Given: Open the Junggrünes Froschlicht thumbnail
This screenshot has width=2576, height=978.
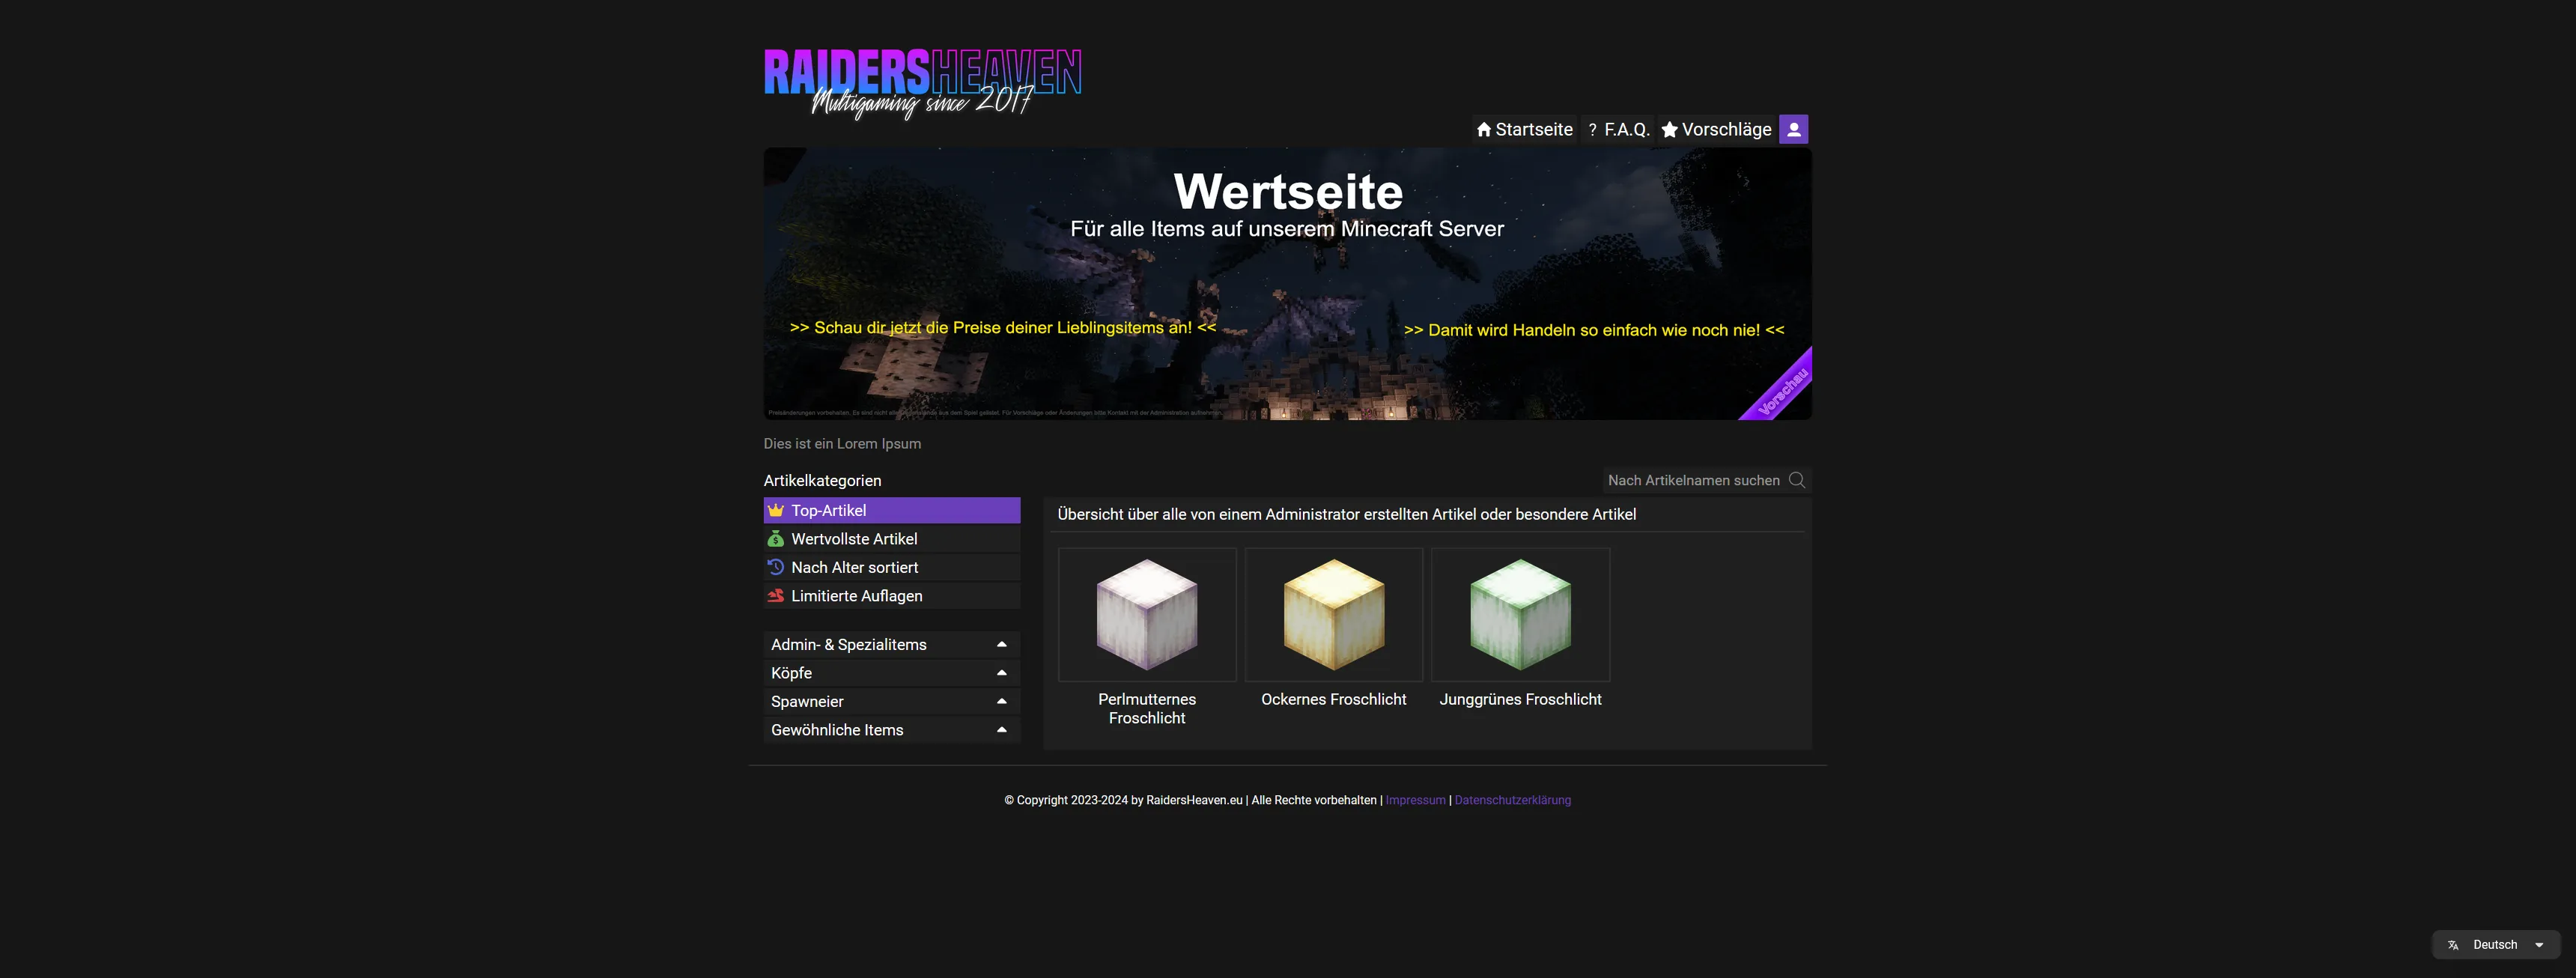Looking at the screenshot, I should tap(1520, 615).
